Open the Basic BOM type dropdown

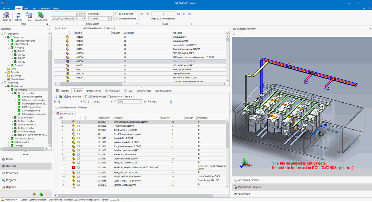click(x=141, y=102)
